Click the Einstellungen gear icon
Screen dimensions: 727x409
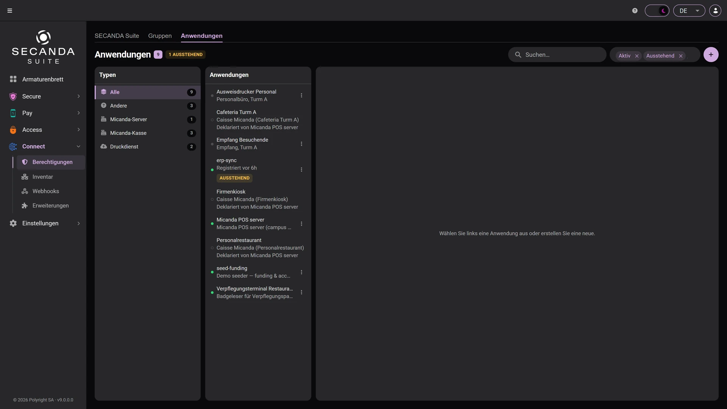click(13, 223)
